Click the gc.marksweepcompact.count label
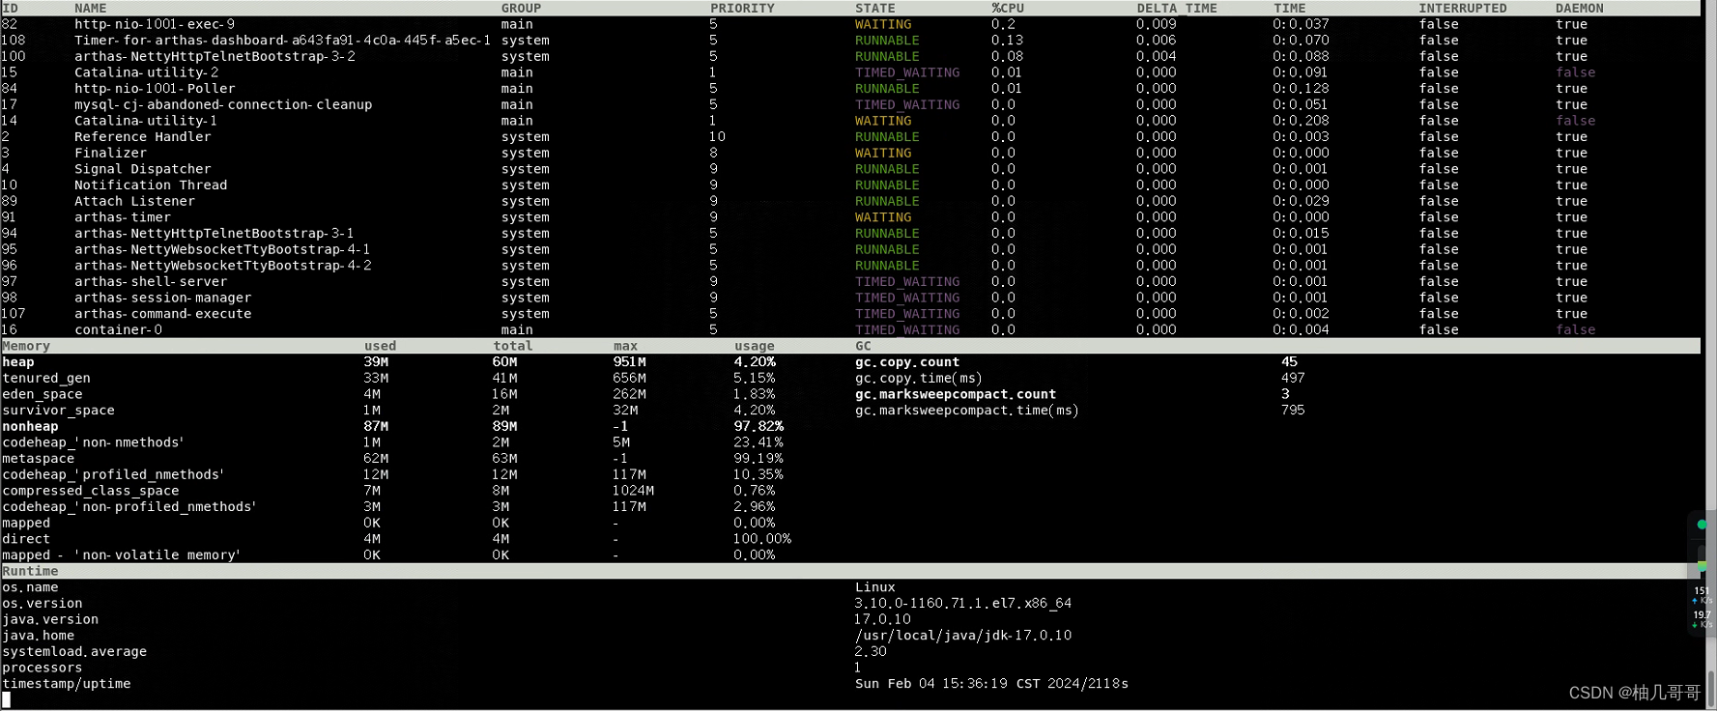Screen dimensions: 1717x711 click(x=956, y=394)
